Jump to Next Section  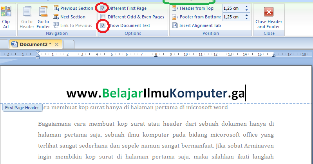click(69, 17)
